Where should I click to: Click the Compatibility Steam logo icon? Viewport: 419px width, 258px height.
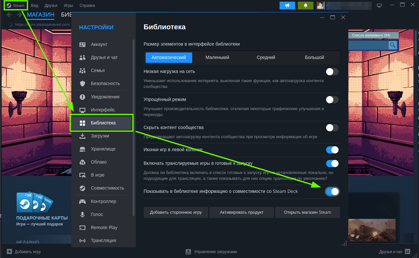pos(82,188)
